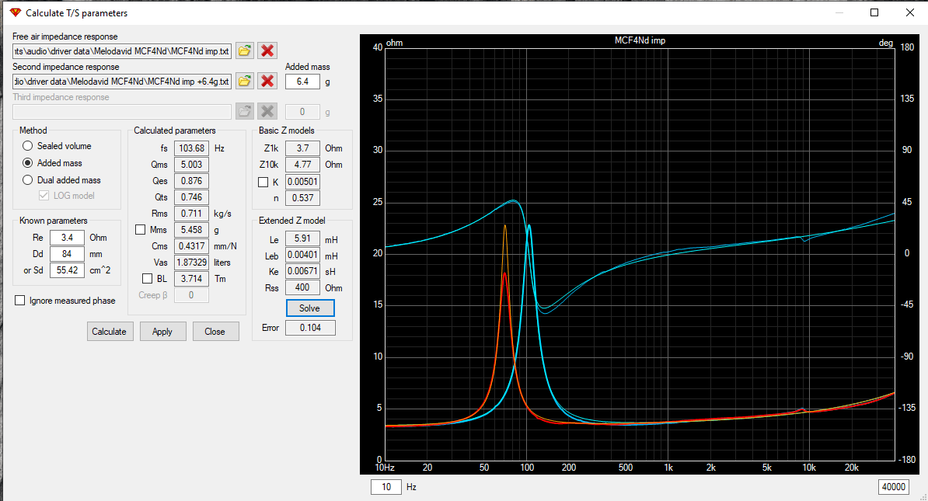
Task: Click the n value 0.537 field
Action: (x=302, y=197)
